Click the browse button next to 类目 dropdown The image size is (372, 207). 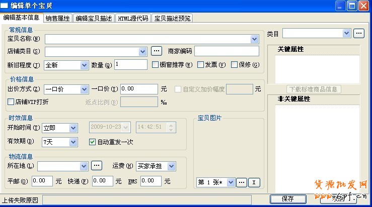click(x=358, y=33)
